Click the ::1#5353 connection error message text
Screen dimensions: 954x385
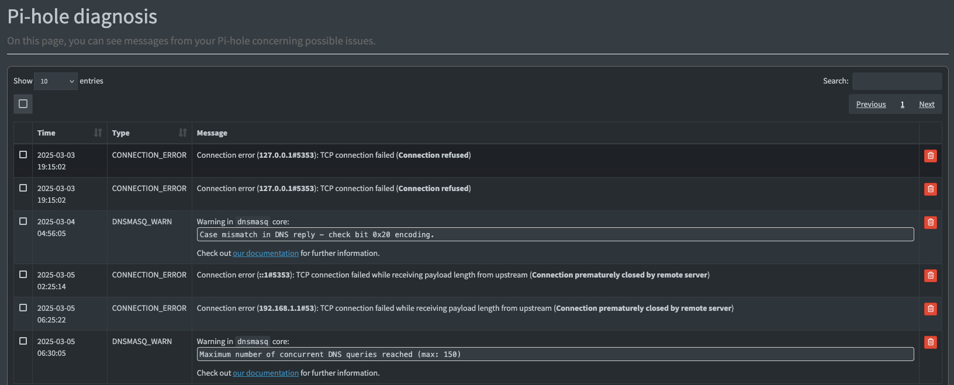[453, 275]
